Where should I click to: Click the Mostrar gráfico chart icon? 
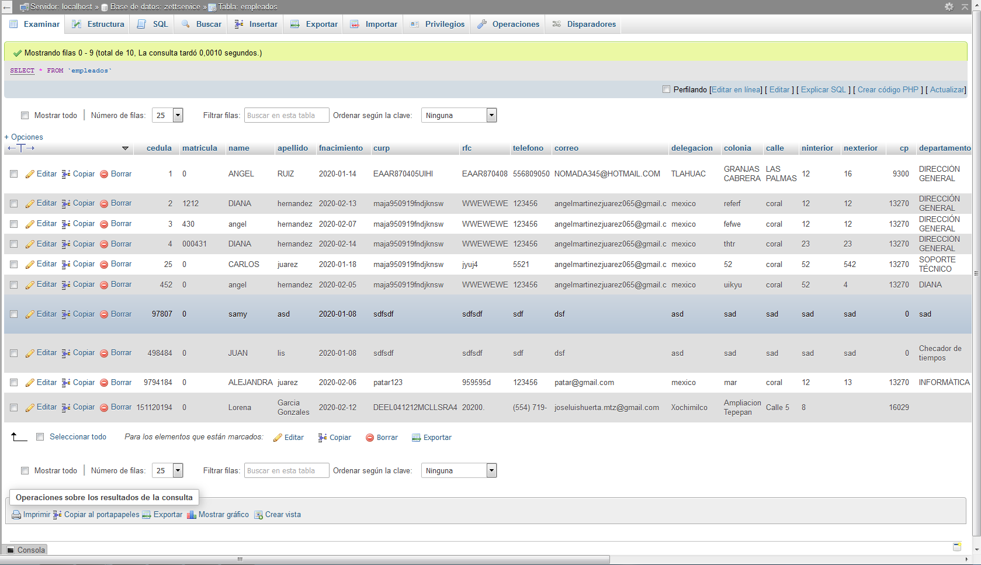[x=191, y=515]
